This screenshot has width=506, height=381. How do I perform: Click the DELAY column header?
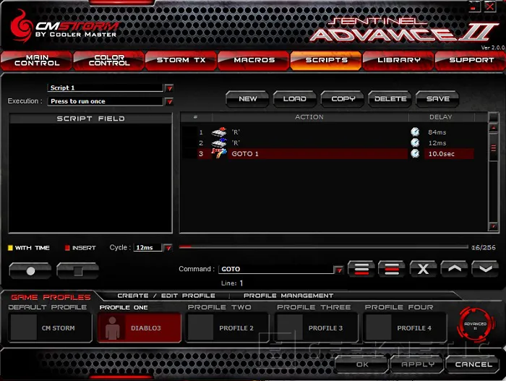coord(441,117)
